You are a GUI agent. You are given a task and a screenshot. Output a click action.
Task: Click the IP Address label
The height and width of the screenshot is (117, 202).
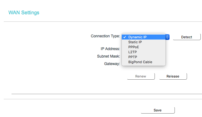click(110, 49)
